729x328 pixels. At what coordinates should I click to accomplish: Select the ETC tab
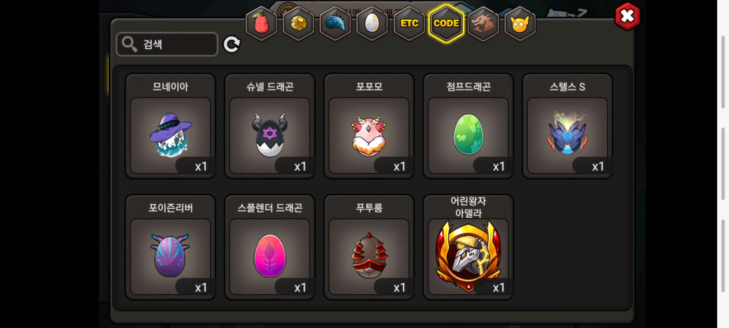click(x=409, y=23)
